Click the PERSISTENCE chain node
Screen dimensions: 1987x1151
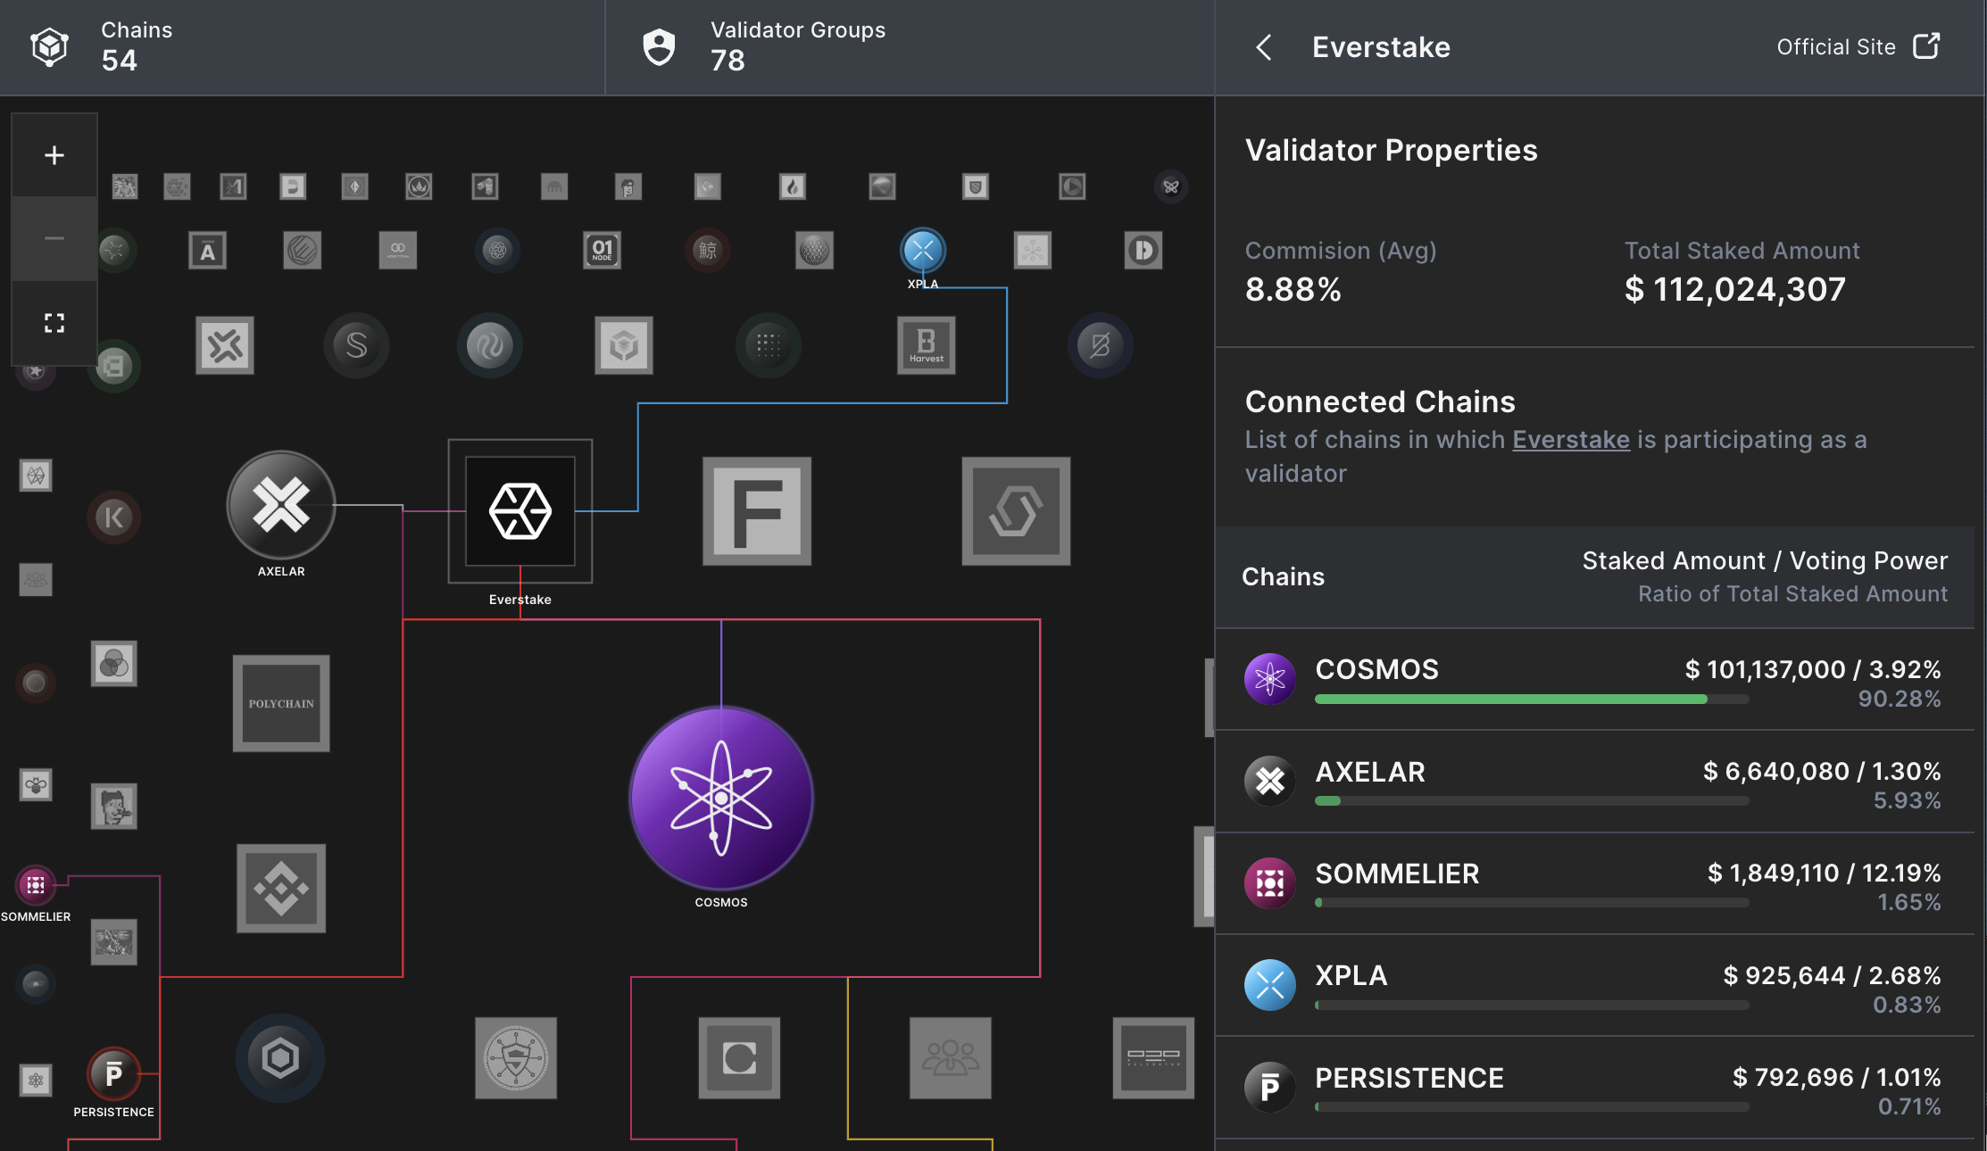point(113,1073)
